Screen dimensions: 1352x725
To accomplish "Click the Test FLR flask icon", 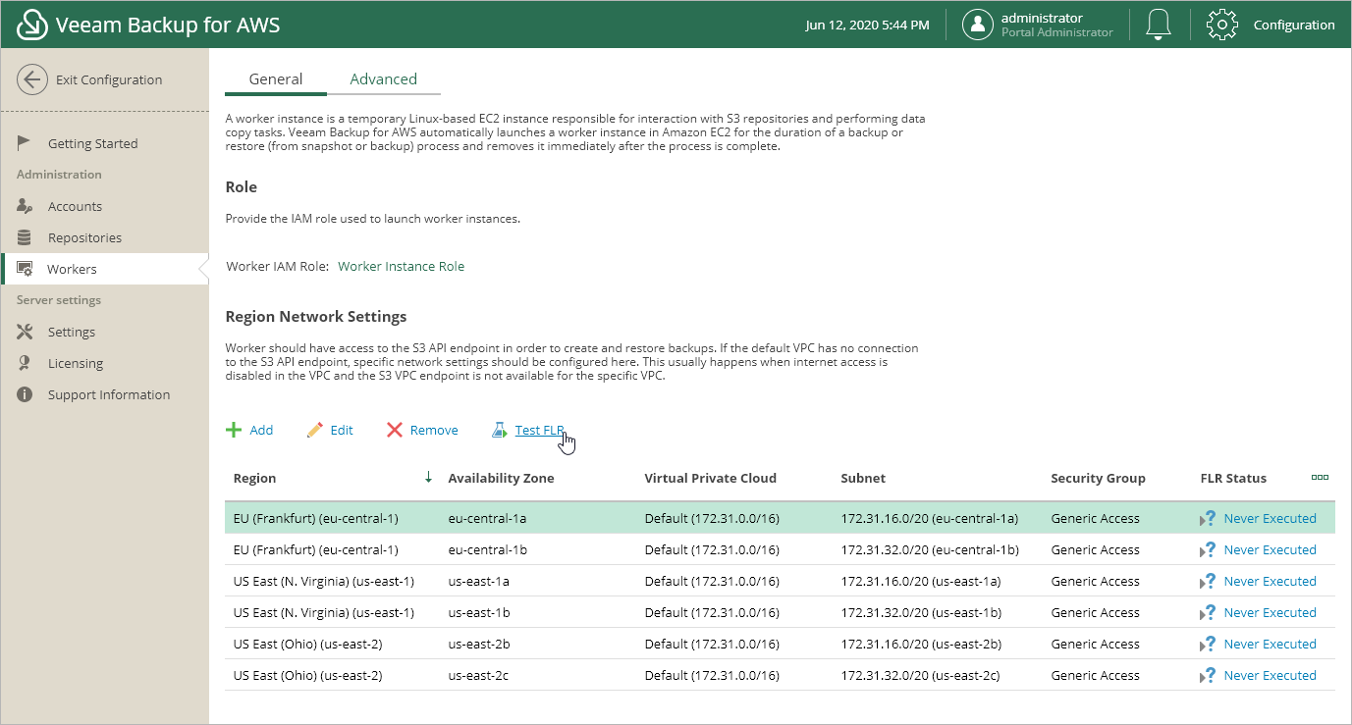I will pyautogui.click(x=500, y=430).
